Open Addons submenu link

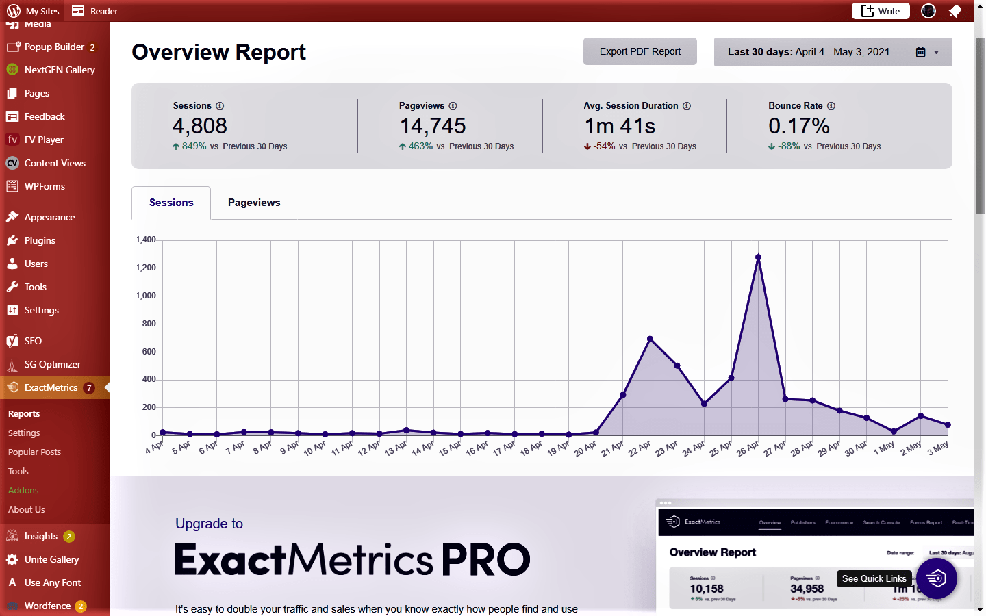[x=23, y=490]
